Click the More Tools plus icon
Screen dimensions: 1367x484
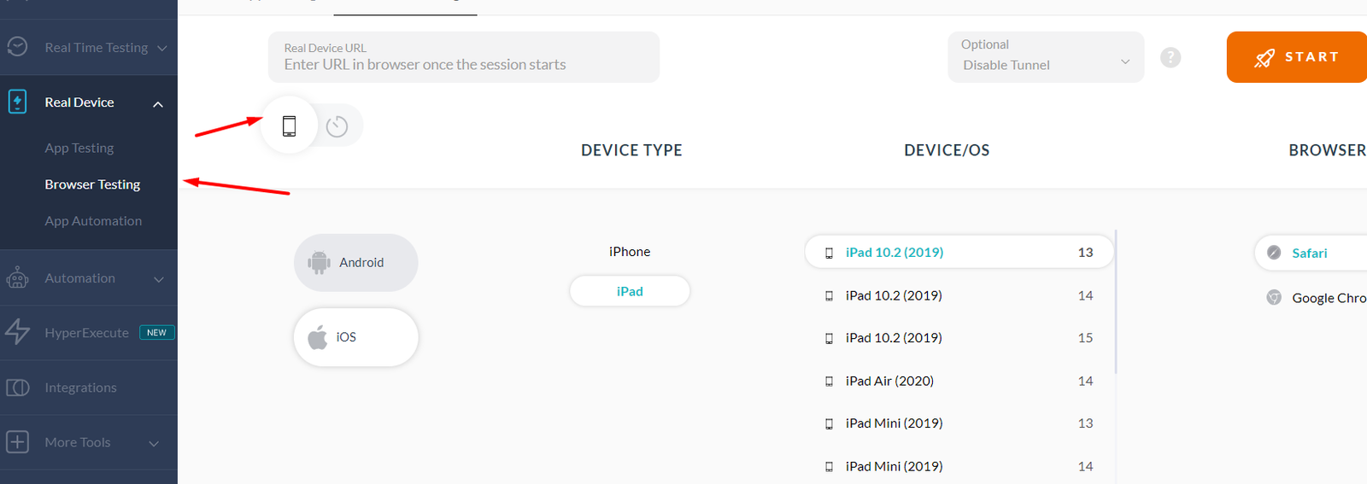point(17,442)
